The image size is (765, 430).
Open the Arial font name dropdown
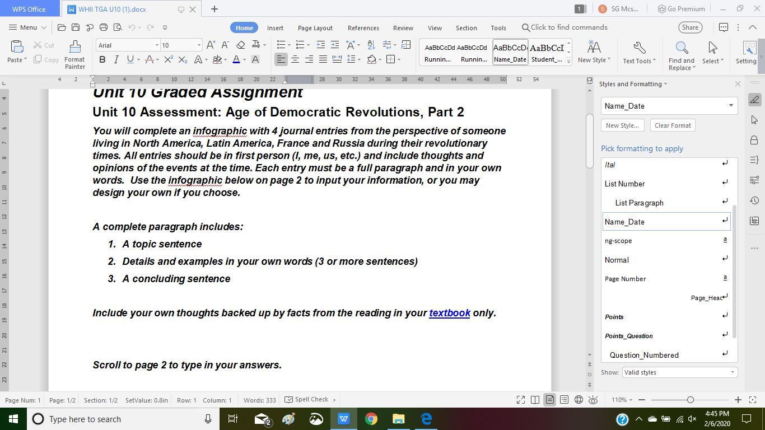157,45
